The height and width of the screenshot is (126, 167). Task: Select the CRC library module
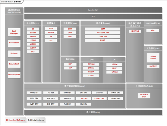pos(153,30)
